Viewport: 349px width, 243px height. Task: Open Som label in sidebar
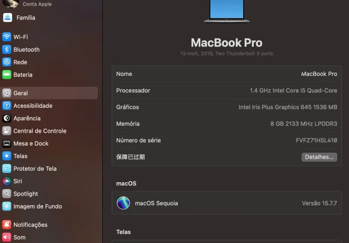pos(19,237)
